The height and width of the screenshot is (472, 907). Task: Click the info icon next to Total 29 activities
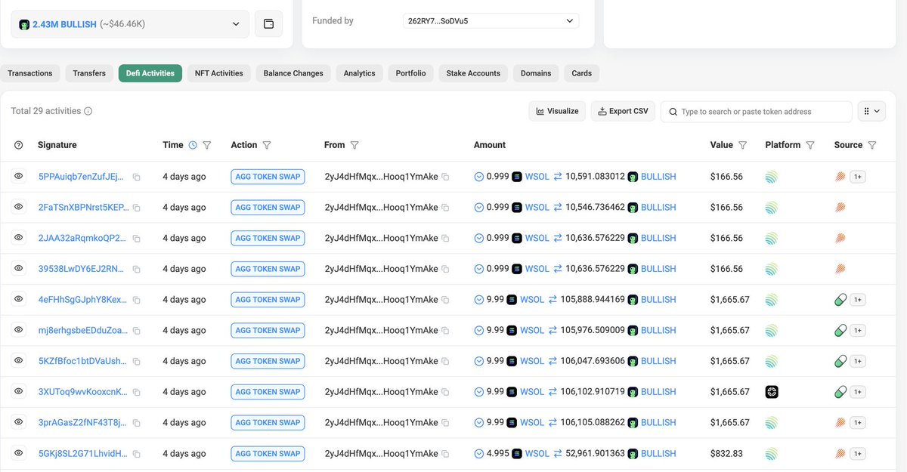[x=88, y=112]
